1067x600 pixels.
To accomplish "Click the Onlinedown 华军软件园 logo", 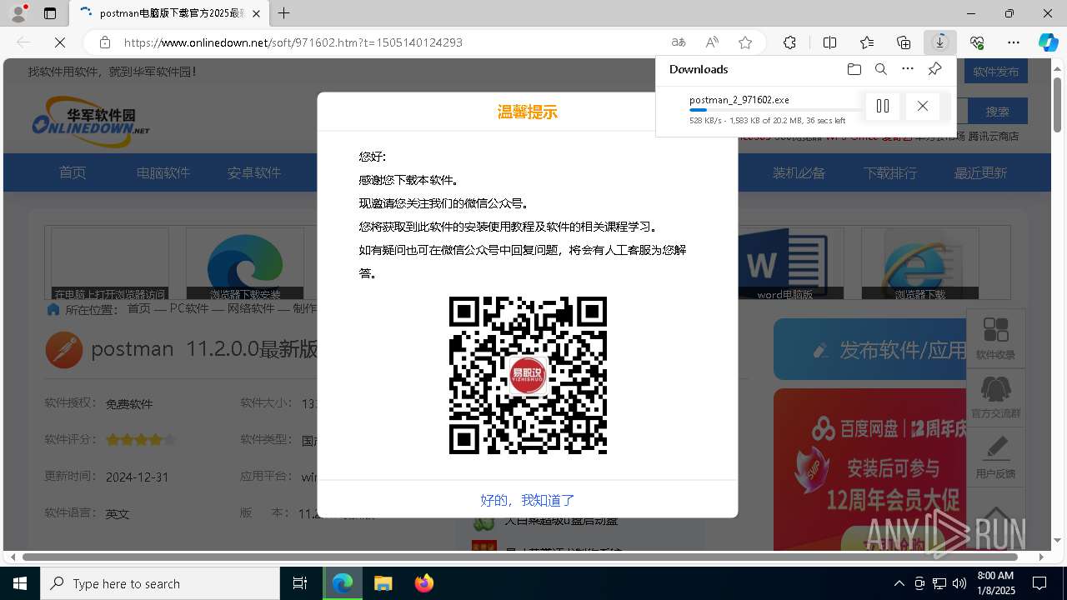I will coord(91,121).
